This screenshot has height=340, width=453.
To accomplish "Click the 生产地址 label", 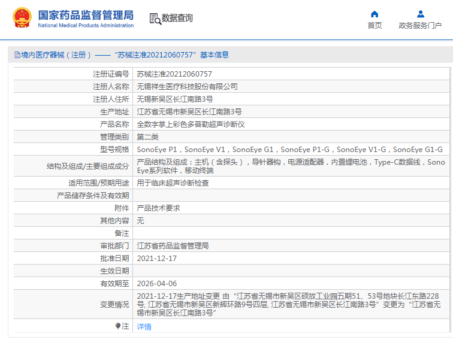I will (x=114, y=112).
